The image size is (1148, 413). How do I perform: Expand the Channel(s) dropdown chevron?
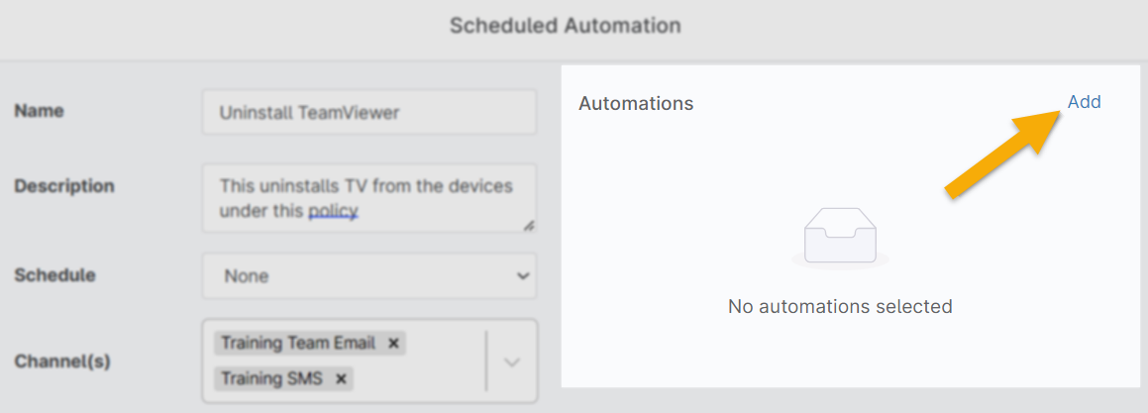pyautogui.click(x=512, y=361)
